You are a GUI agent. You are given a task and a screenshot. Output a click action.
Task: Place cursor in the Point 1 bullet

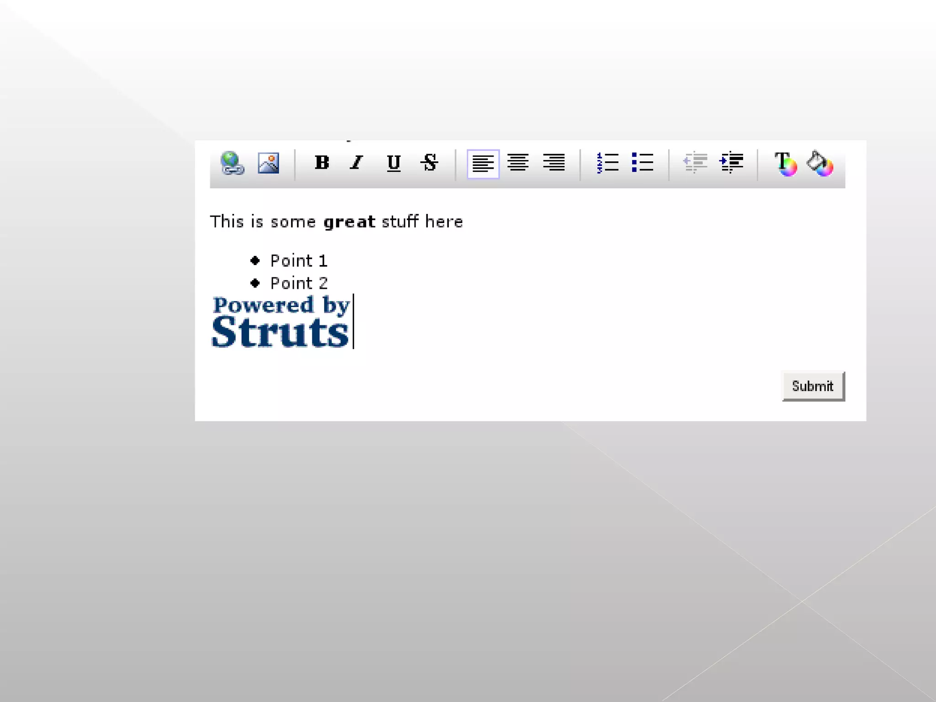[299, 261]
